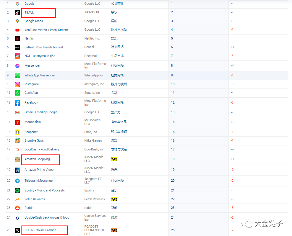The width and height of the screenshot is (292, 236).
Task: Open the Fetch Rewards app name link
Action: pyautogui.click(x=35, y=199)
